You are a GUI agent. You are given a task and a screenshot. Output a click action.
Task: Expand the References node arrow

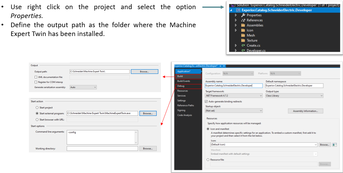[236, 20]
